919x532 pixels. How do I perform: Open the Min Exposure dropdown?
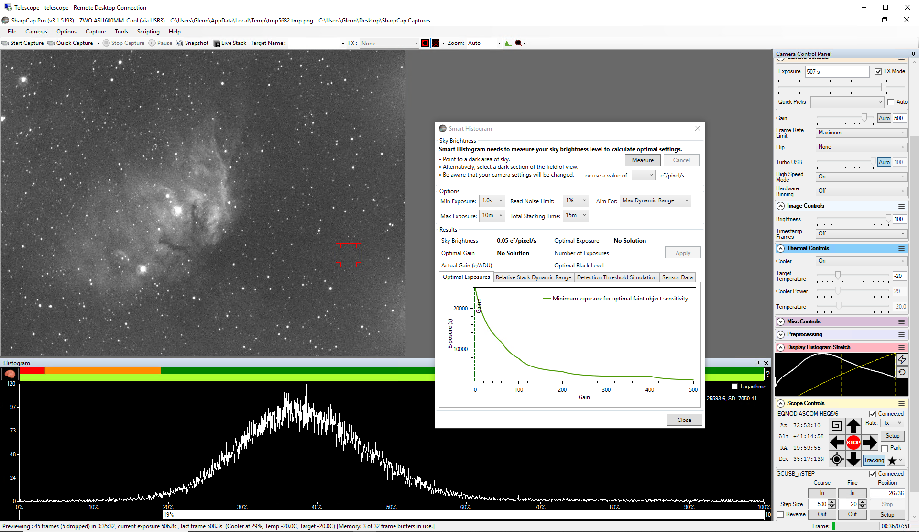[492, 201]
